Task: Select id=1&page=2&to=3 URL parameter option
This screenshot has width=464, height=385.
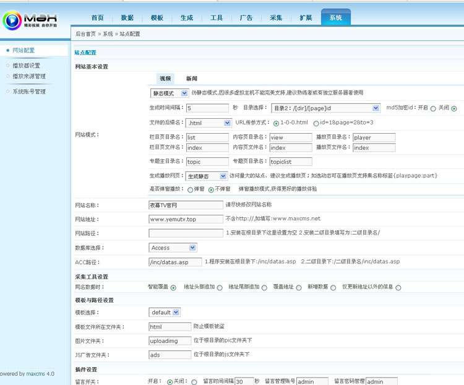Action: tap(316, 124)
